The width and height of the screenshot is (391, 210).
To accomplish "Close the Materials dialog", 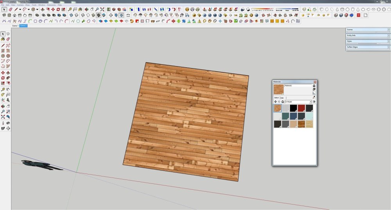I will (315, 82).
